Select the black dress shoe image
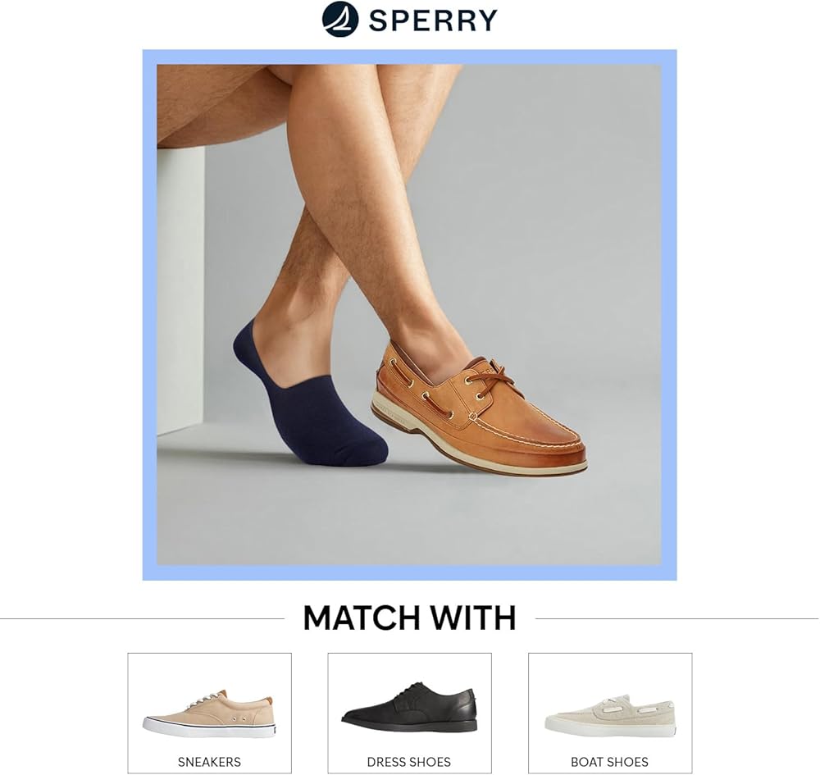820x775 pixels. coord(409,707)
